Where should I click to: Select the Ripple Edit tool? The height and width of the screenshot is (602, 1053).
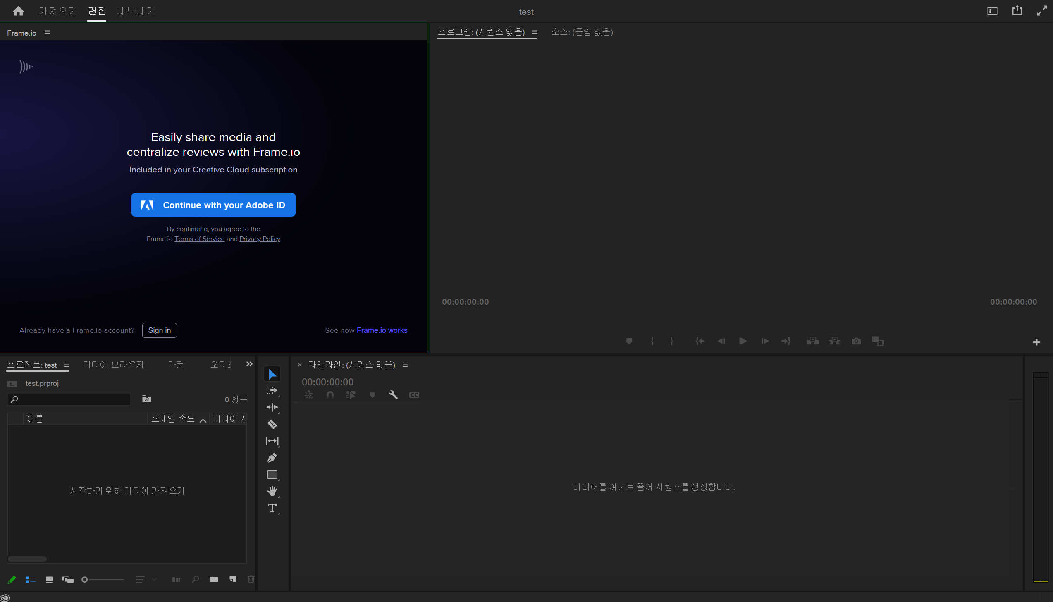272,407
